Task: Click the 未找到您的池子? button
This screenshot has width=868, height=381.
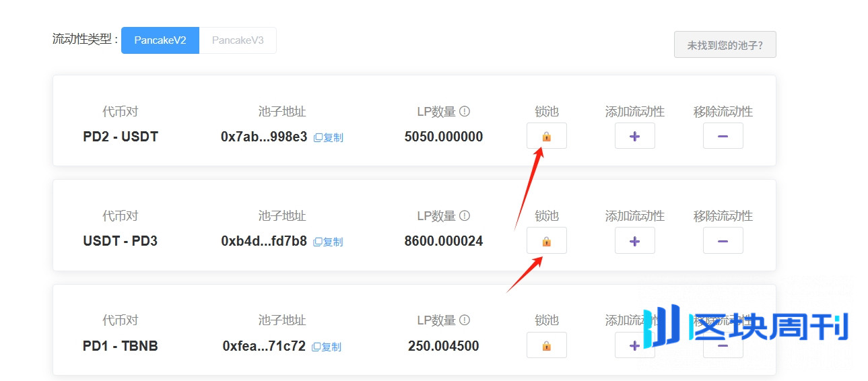Action: point(725,44)
